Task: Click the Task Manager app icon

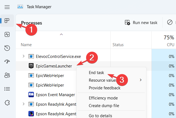Action: [x=20, y=7]
